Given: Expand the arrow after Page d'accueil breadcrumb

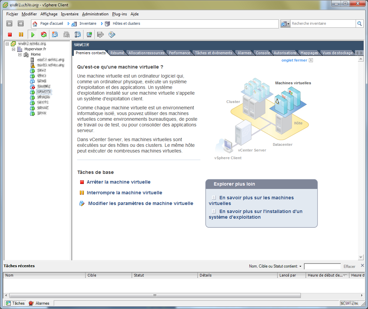Looking at the screenshot, I should click(68, 24).
